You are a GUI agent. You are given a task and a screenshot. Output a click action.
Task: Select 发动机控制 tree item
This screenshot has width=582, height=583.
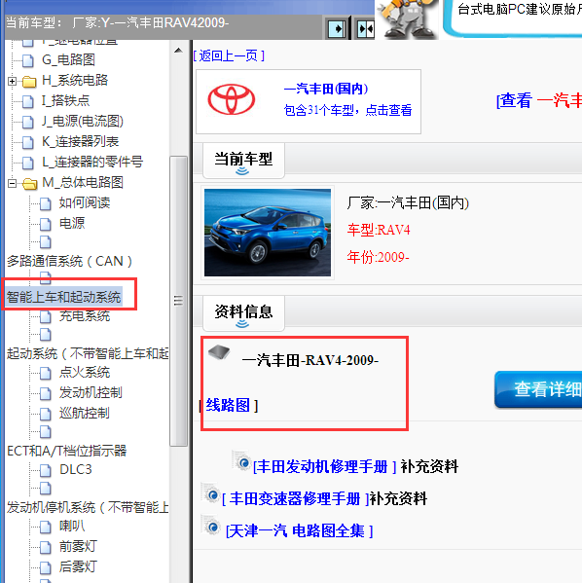pos(91,392)
